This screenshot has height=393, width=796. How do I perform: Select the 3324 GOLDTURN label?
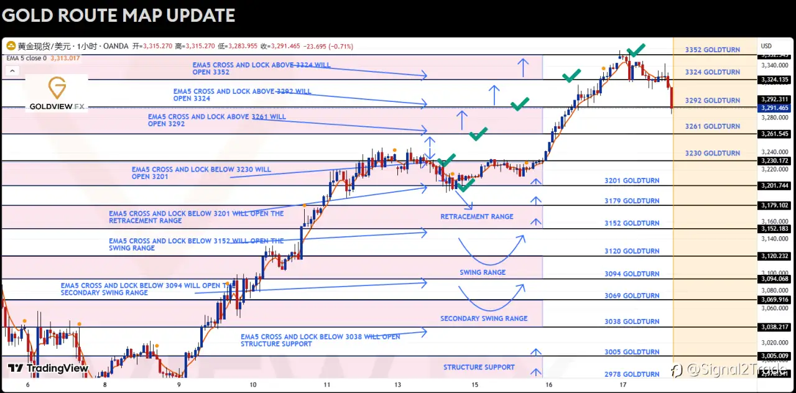(x=713, y=72)
